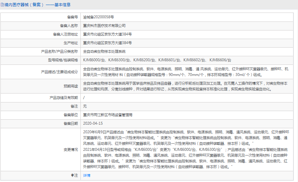The height and width of the screenshot is (182, 298).
Task: Click the 备案日期 label
Action: 71,123
